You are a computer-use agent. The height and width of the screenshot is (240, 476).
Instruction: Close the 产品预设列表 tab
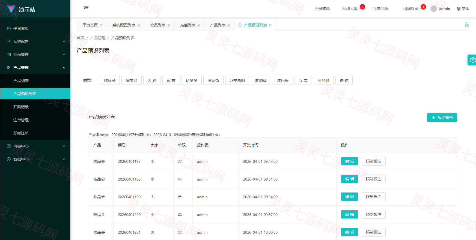tap(270, 25)
